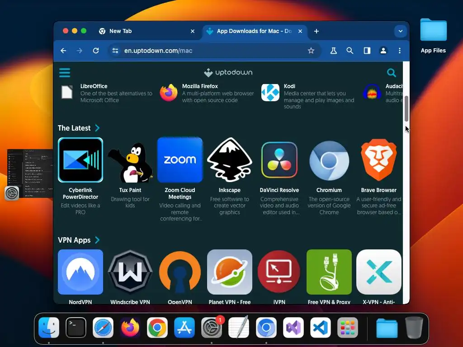The image size is (463, 347).
Task: Open the Inkscape app icon
Action: tap(229, 160)
